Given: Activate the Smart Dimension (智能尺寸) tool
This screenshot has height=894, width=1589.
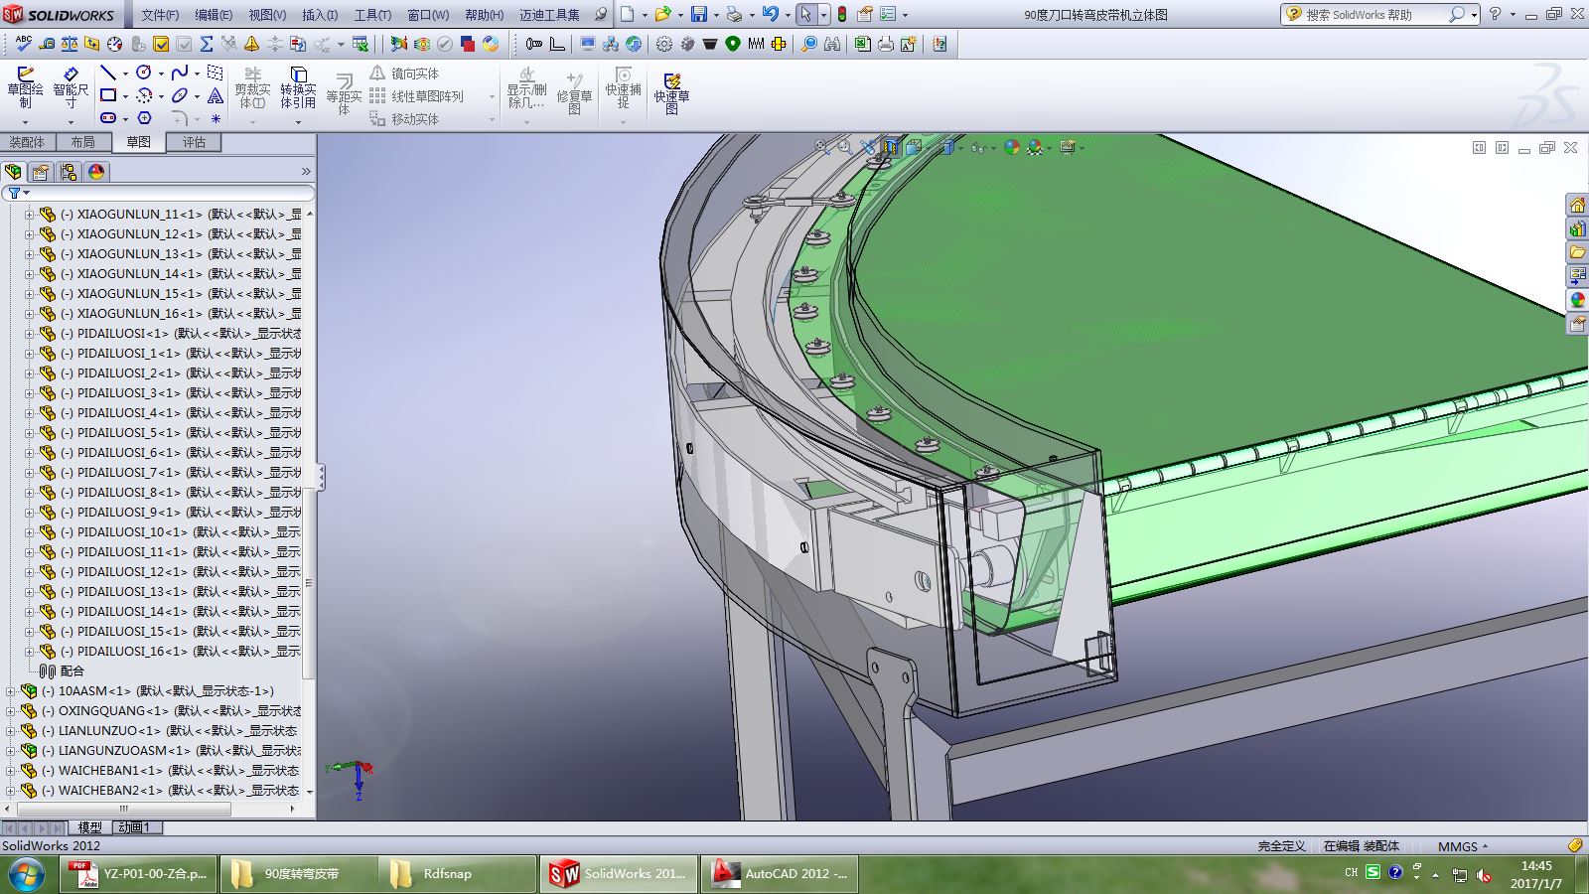Looking at the screenshot, I should [x=71, y=87].
